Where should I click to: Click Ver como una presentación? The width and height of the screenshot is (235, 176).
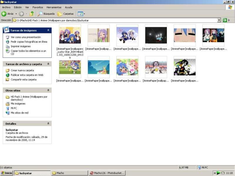[x=26, y=37]
